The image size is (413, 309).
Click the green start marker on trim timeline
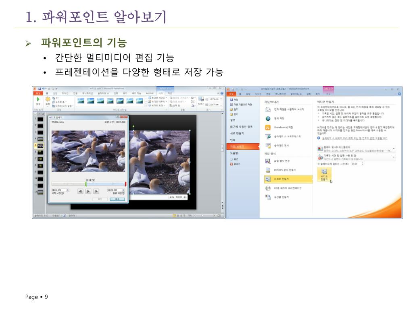[86, 184]
